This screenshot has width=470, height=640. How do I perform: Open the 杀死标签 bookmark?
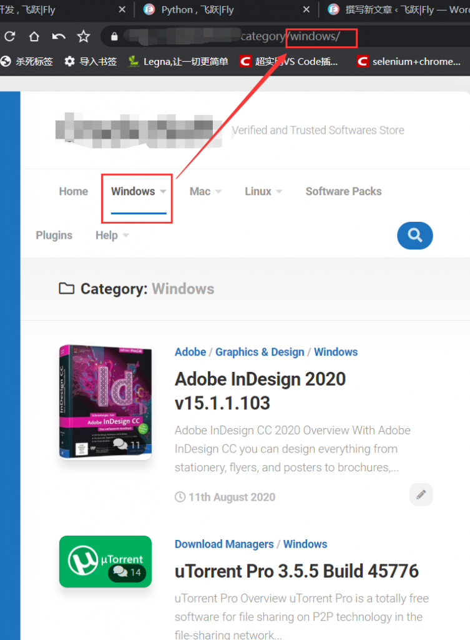click(27, 62)
